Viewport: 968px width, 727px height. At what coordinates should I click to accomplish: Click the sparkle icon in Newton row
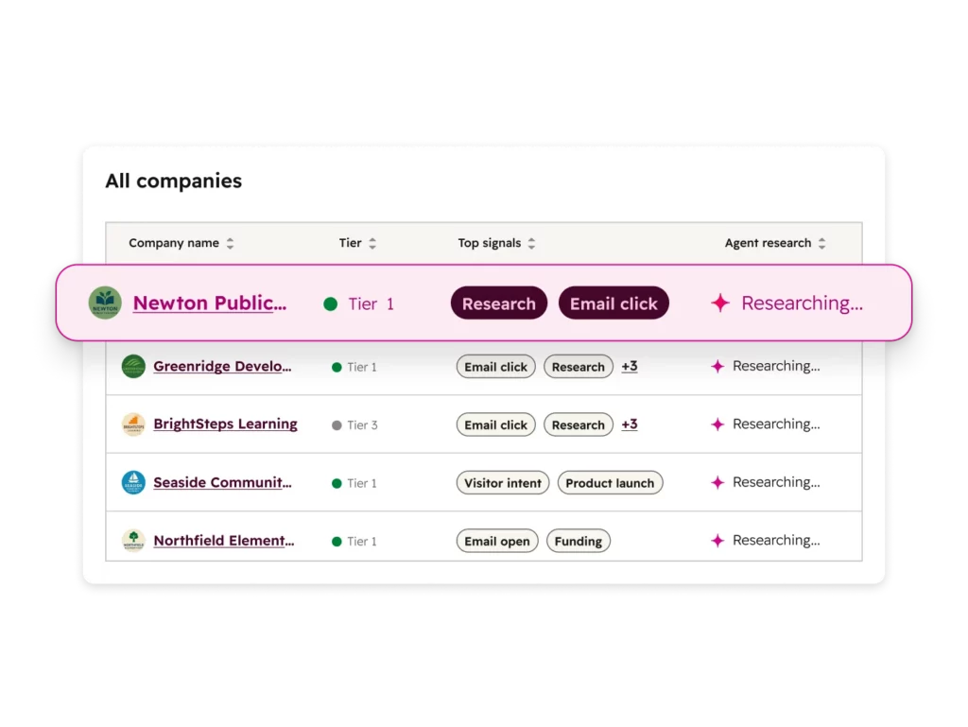(720, 303)
